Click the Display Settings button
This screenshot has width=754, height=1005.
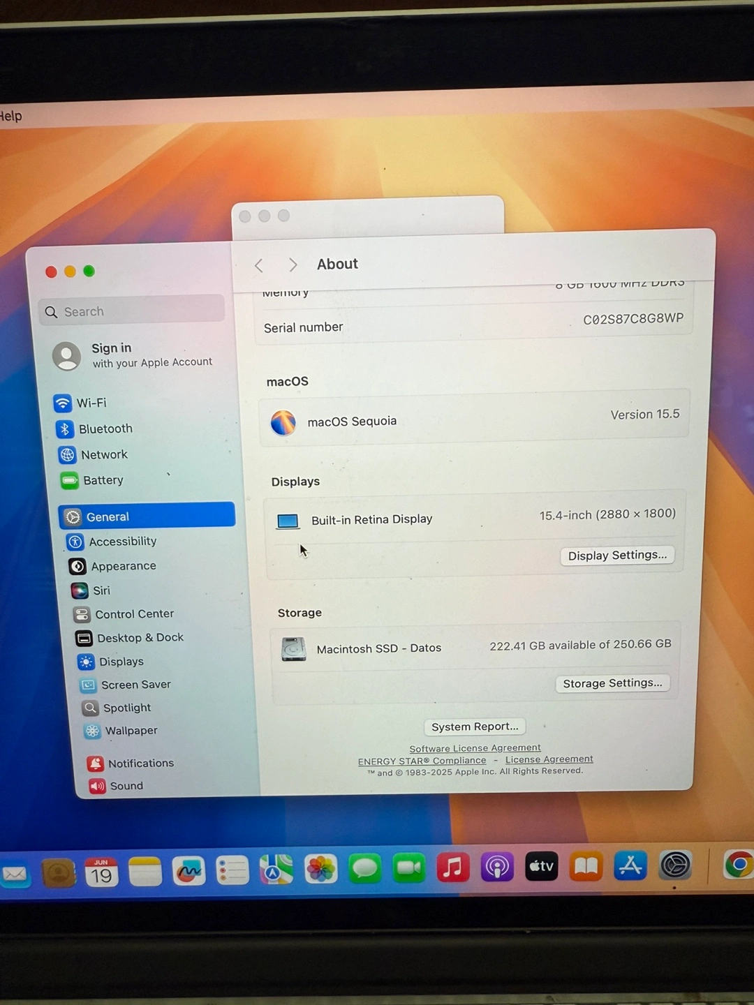click(x=617, y=556)
